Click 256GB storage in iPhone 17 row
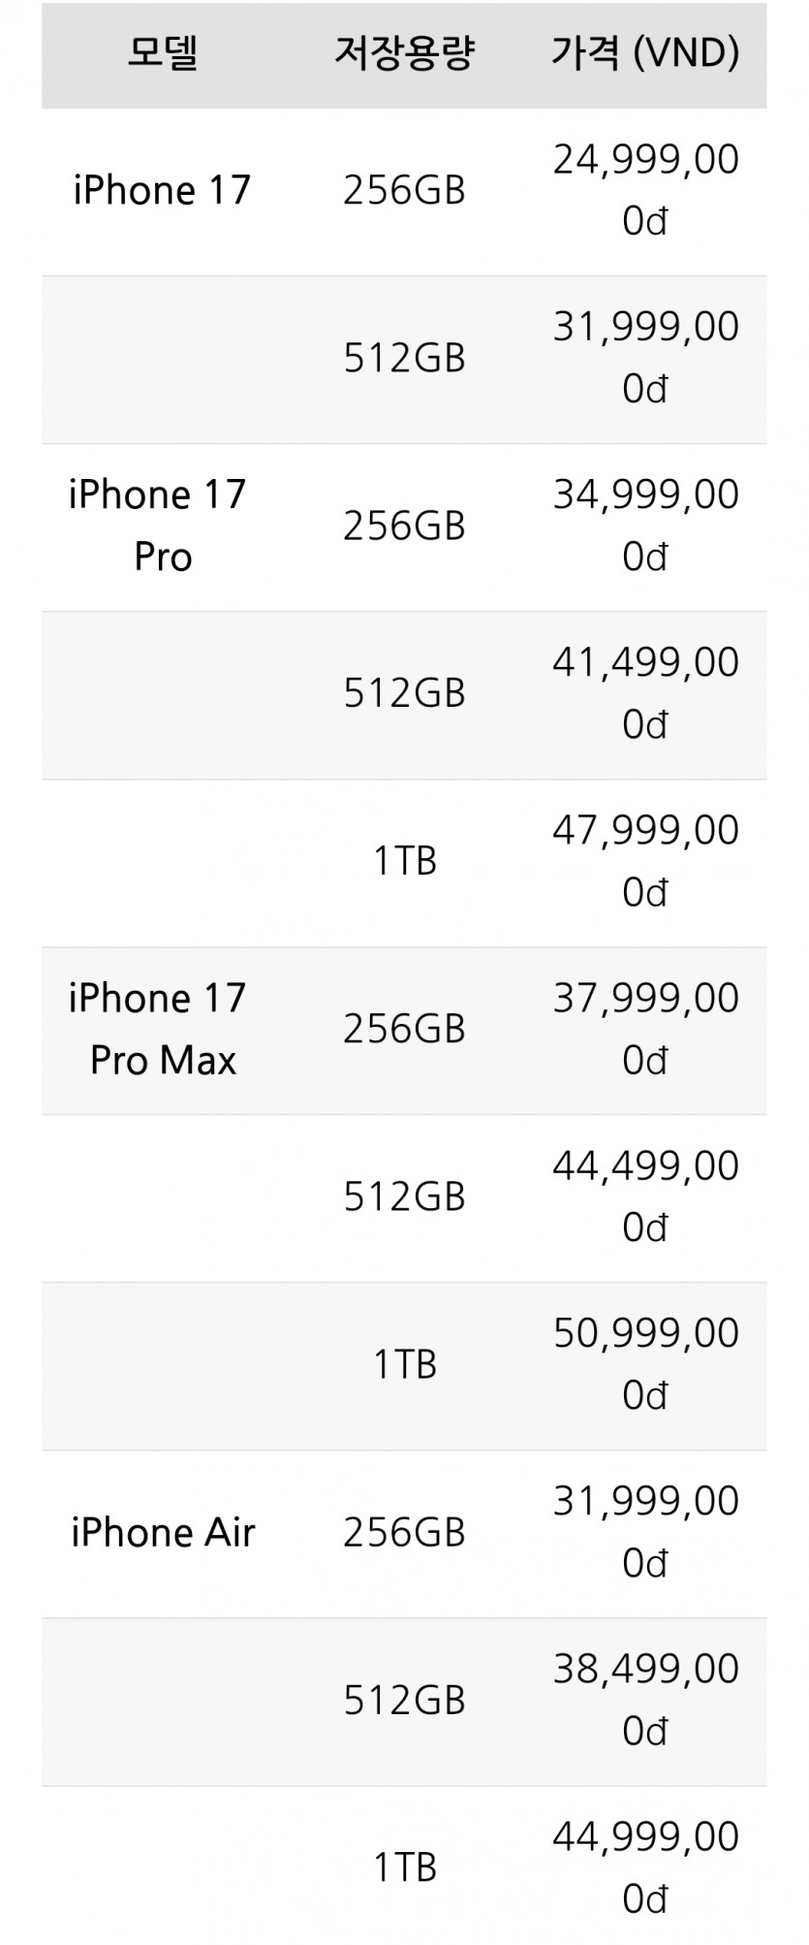809x1945 pixels. (x=404, y=190)
